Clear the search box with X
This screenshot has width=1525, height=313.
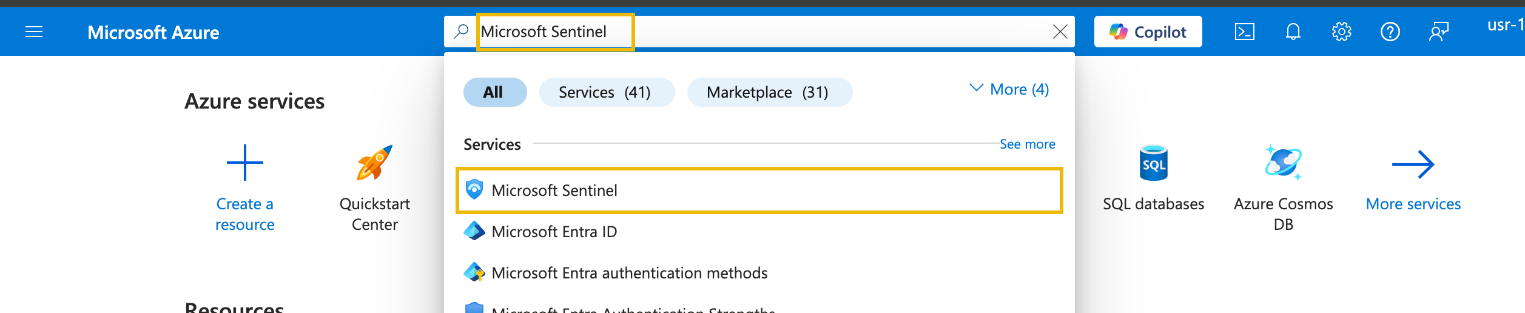pos(1060,32)
